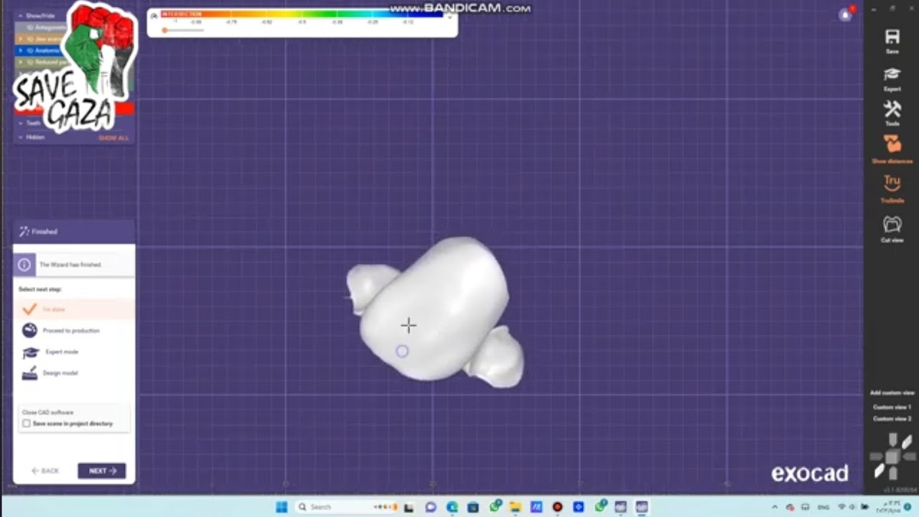The height and width of the screenshot is (517, 919).
Task: Switch to Custom view 1
Action: [x=892, y=407]
